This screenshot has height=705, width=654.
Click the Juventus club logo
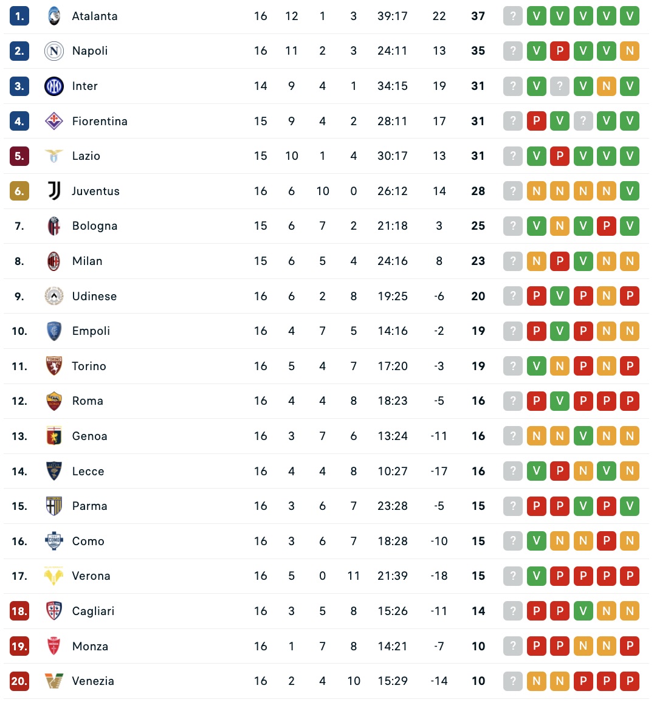(54, 191)
